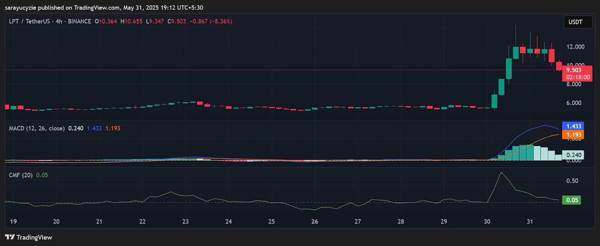Open the USDT currency selector
600x246 pixels.
pyautogui.click(x=577, y=22)
